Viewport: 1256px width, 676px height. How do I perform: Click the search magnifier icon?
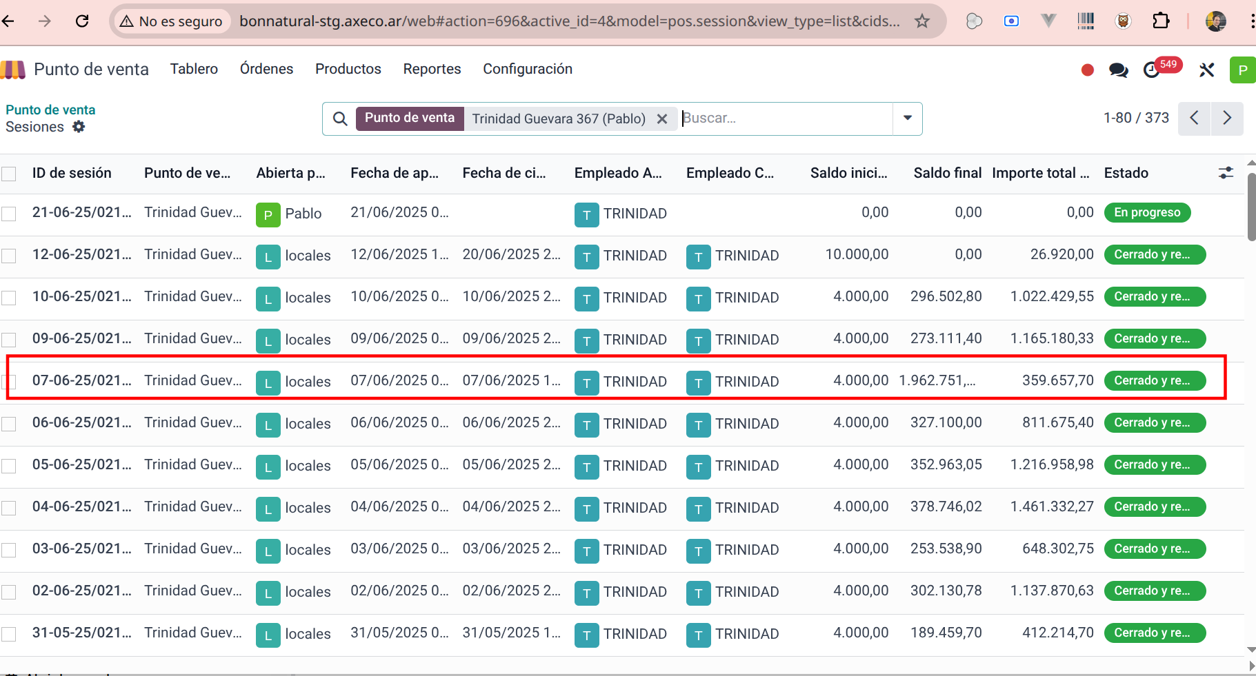(x=340, y=119)
